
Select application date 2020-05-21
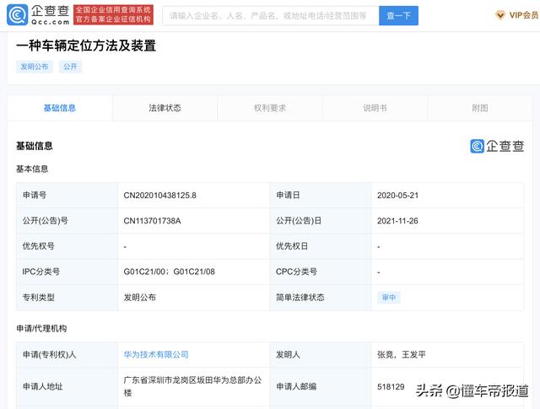tap(397, 195)
